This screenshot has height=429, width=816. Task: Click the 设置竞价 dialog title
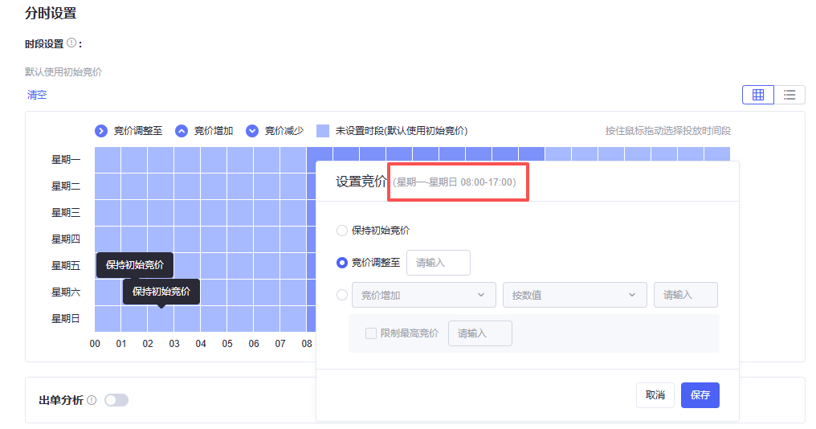click(361, 182)
